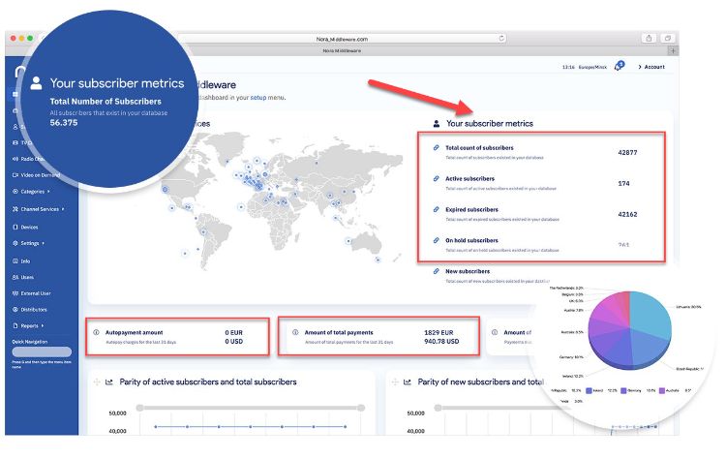Click chart icon beside Parity of active subscribers
Screen dimensions: 726x458
click(109, 382)
